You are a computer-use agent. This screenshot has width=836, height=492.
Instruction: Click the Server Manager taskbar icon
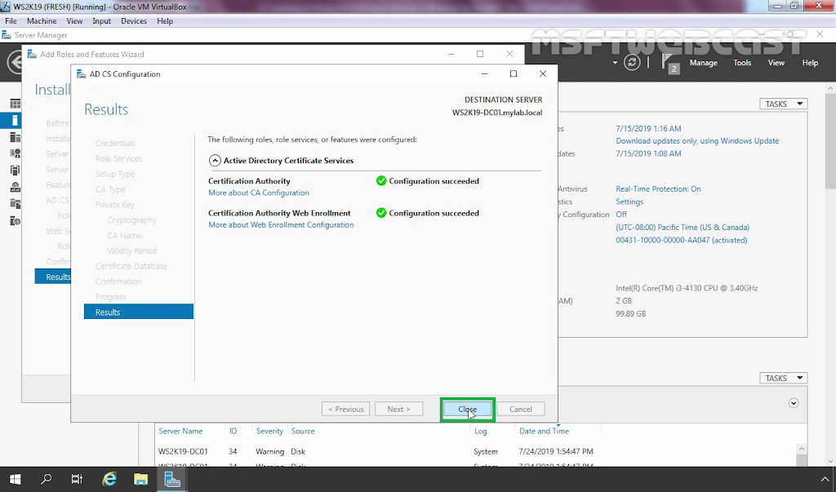[172, 479]
